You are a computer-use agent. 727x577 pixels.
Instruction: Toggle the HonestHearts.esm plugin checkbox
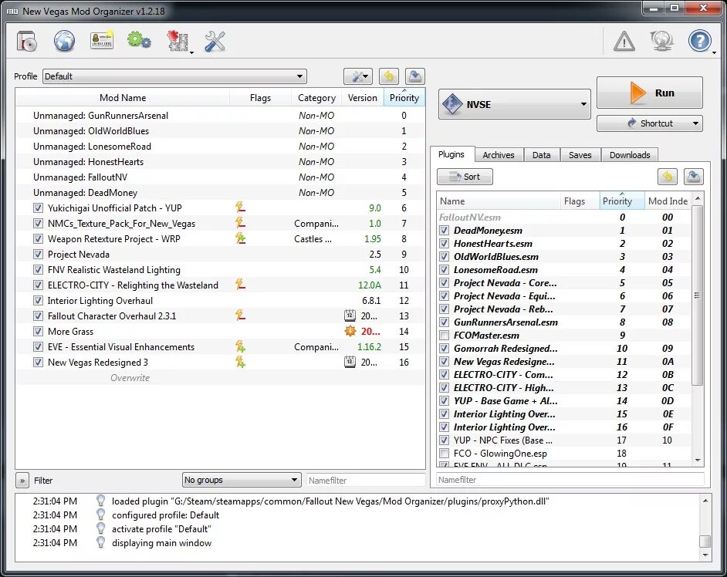click(445, 243)
